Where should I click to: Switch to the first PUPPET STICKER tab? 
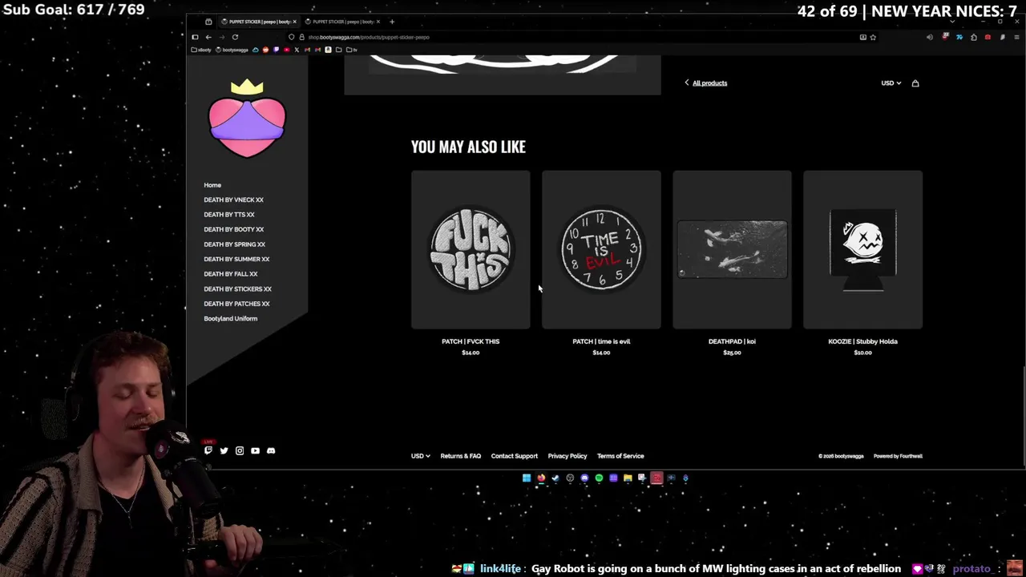pyautogui.click(x=258, y=22)
